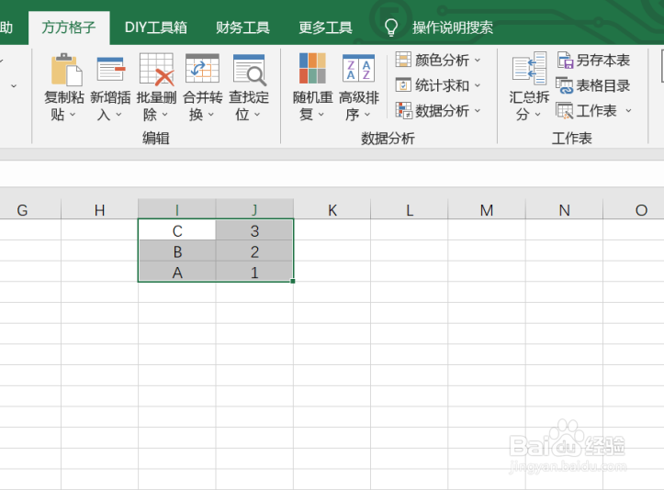Image resolution: width=664 pixels, height=490 pixels.
Task: Click the 合并转换 icon
Action: coord(202,69)
